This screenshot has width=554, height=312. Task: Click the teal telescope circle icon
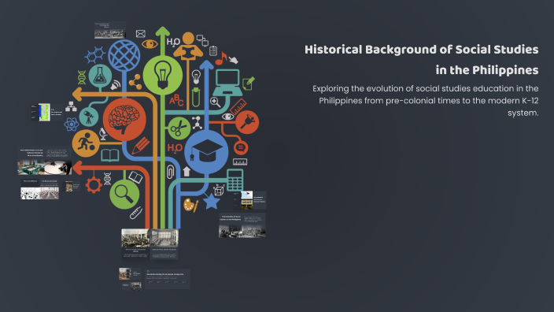[89, 117]
